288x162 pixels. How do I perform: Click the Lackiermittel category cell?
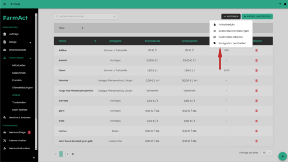click(x=116, y=141)
